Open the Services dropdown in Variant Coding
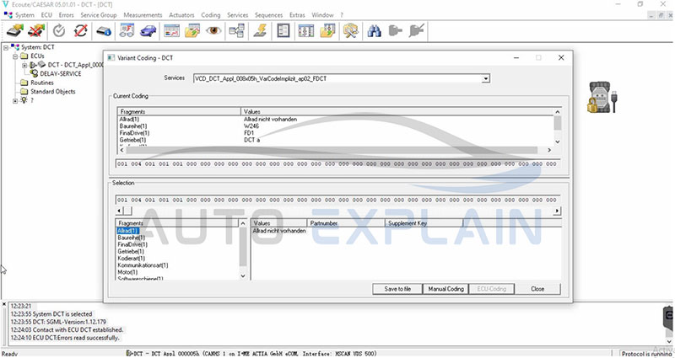The height and width of the screenshot is (358, 675). (486, 78)
